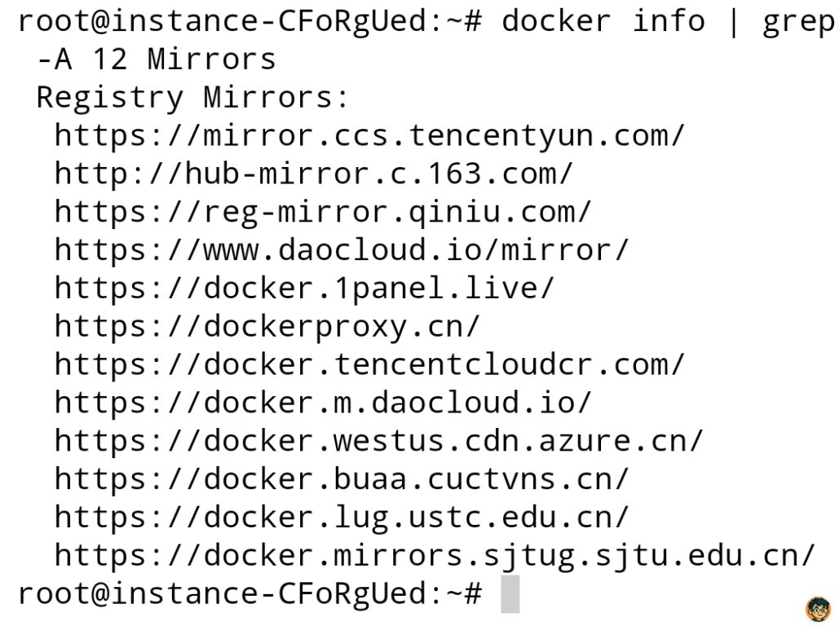Open the hub-mirror.c.163.com URL
The width and height of the screenshot is (835, 626).
(313, 174)
